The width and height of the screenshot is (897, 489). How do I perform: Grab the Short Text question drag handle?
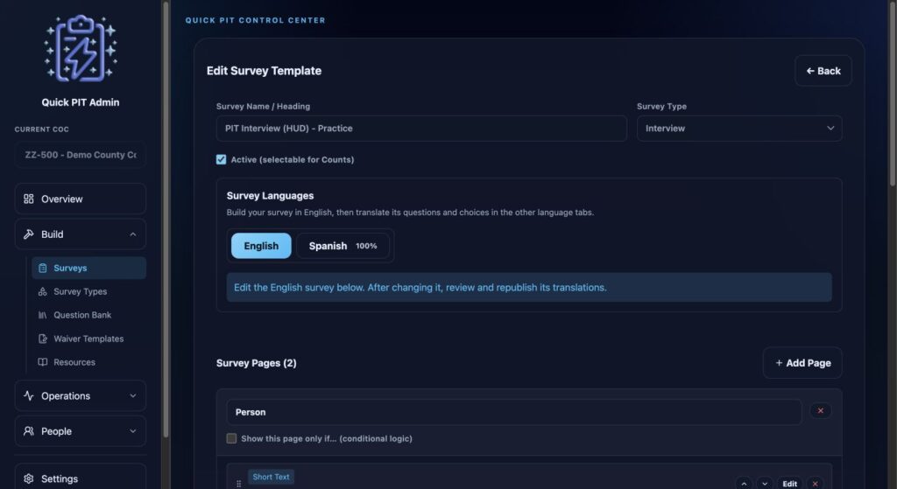point(238,483)
